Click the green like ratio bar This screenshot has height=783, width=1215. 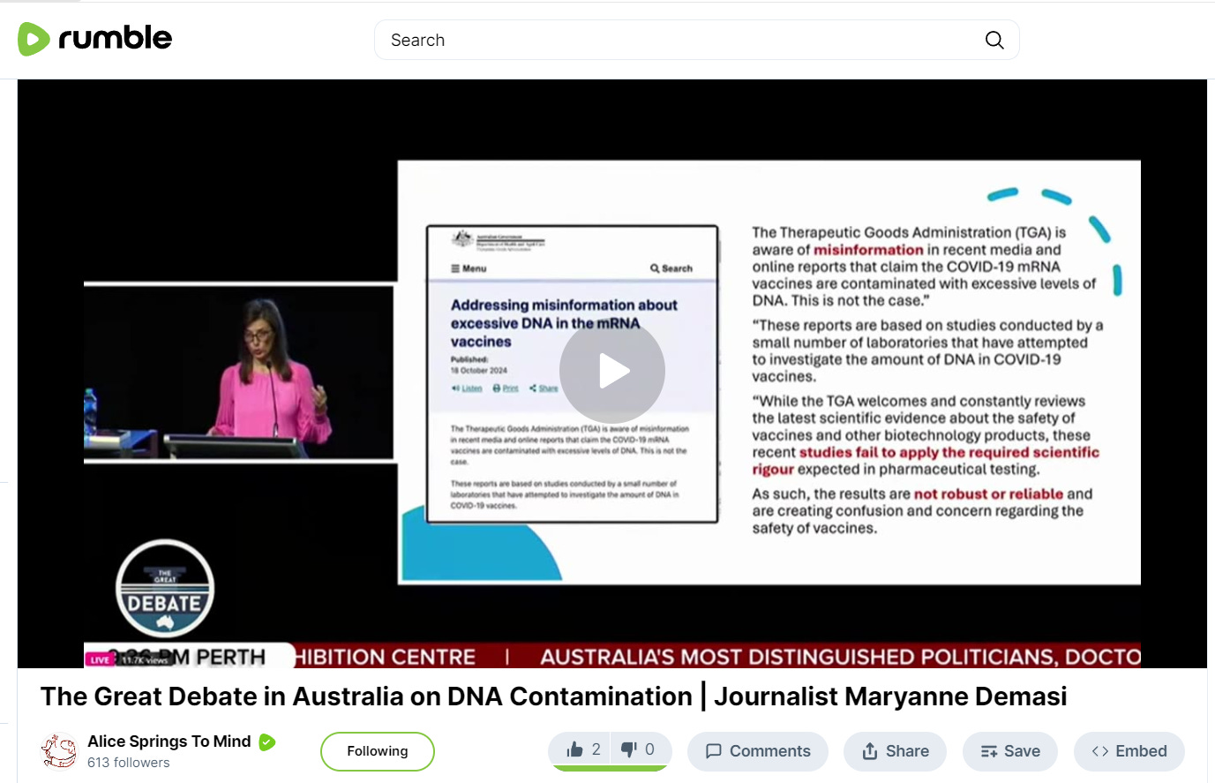pyautogui.click(x=611, y=769)
